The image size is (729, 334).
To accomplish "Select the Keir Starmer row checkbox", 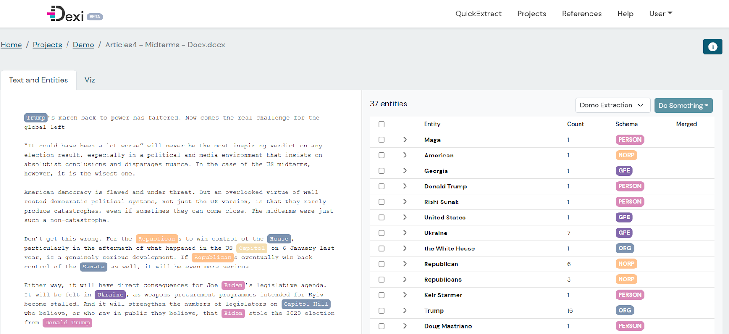I will 381,295.
